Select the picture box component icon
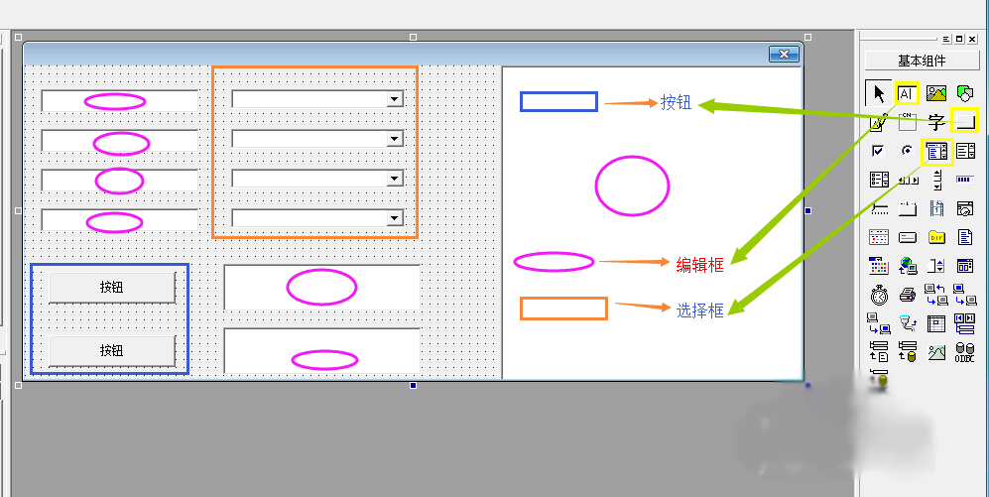This screenshot has height=497, width=989. [x=936, y=94]
